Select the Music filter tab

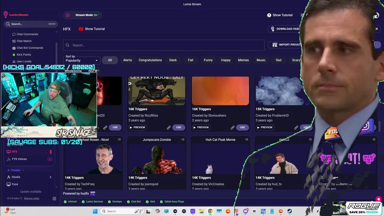tap(261, 60)
